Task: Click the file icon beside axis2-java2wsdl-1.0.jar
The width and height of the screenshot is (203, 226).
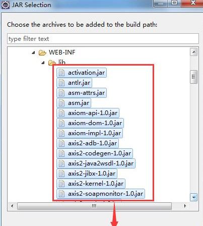Action: pyautogui.click(x=61, y=163)
